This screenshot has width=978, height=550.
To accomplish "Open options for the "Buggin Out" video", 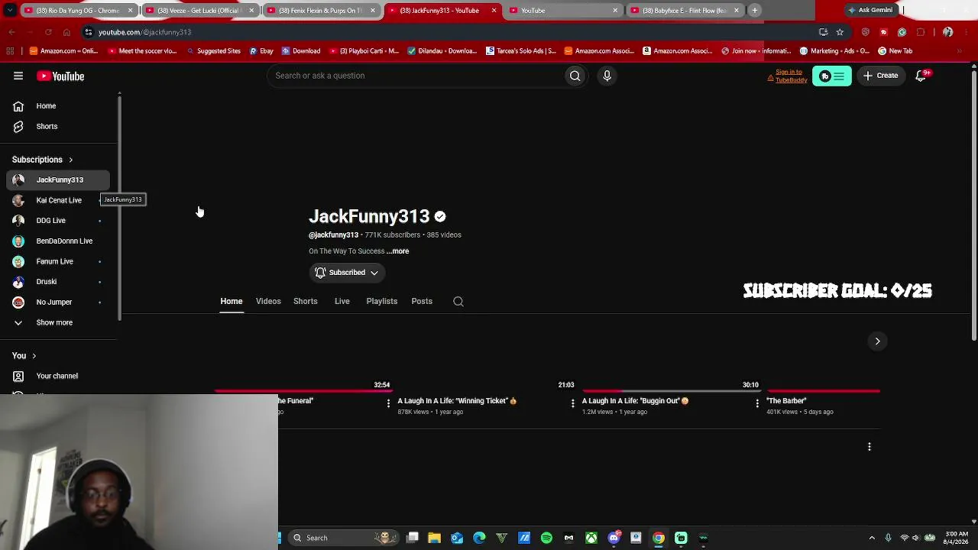I will (x=757, y=403).
